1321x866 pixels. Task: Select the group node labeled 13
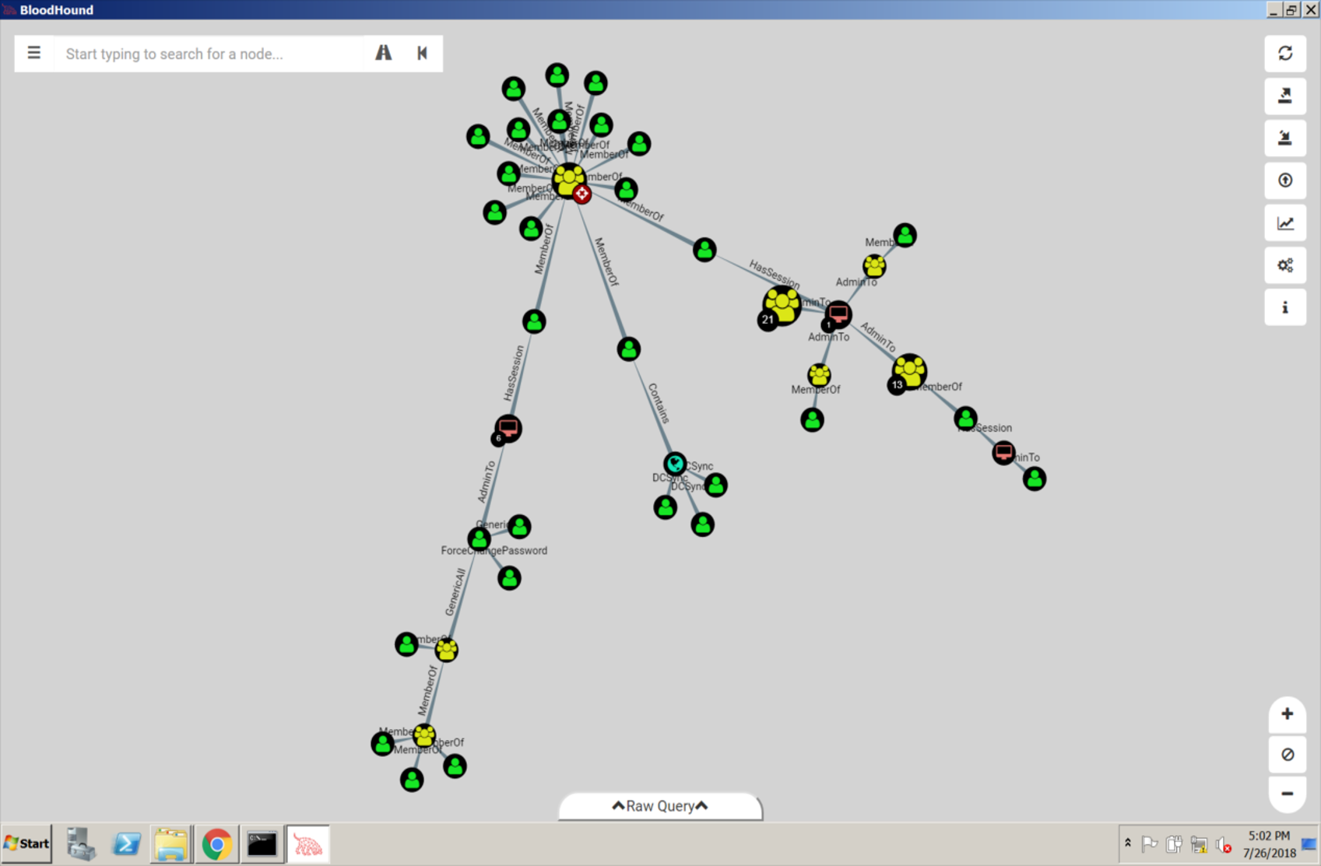(909, 371)
